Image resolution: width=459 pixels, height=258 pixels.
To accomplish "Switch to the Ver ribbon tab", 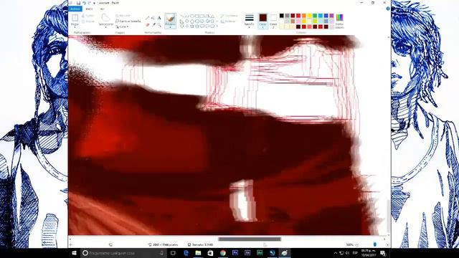I will click(x=102, y=9).
